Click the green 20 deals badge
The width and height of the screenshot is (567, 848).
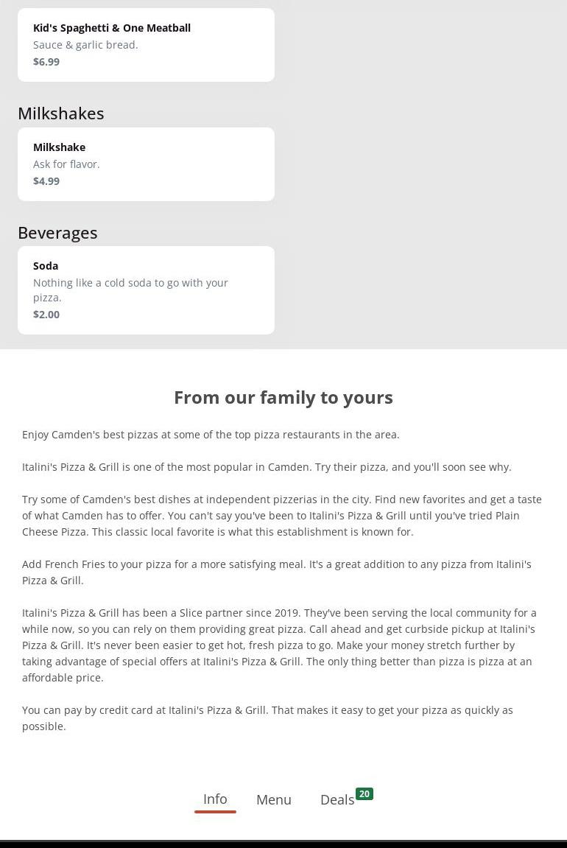click(364, 794)
